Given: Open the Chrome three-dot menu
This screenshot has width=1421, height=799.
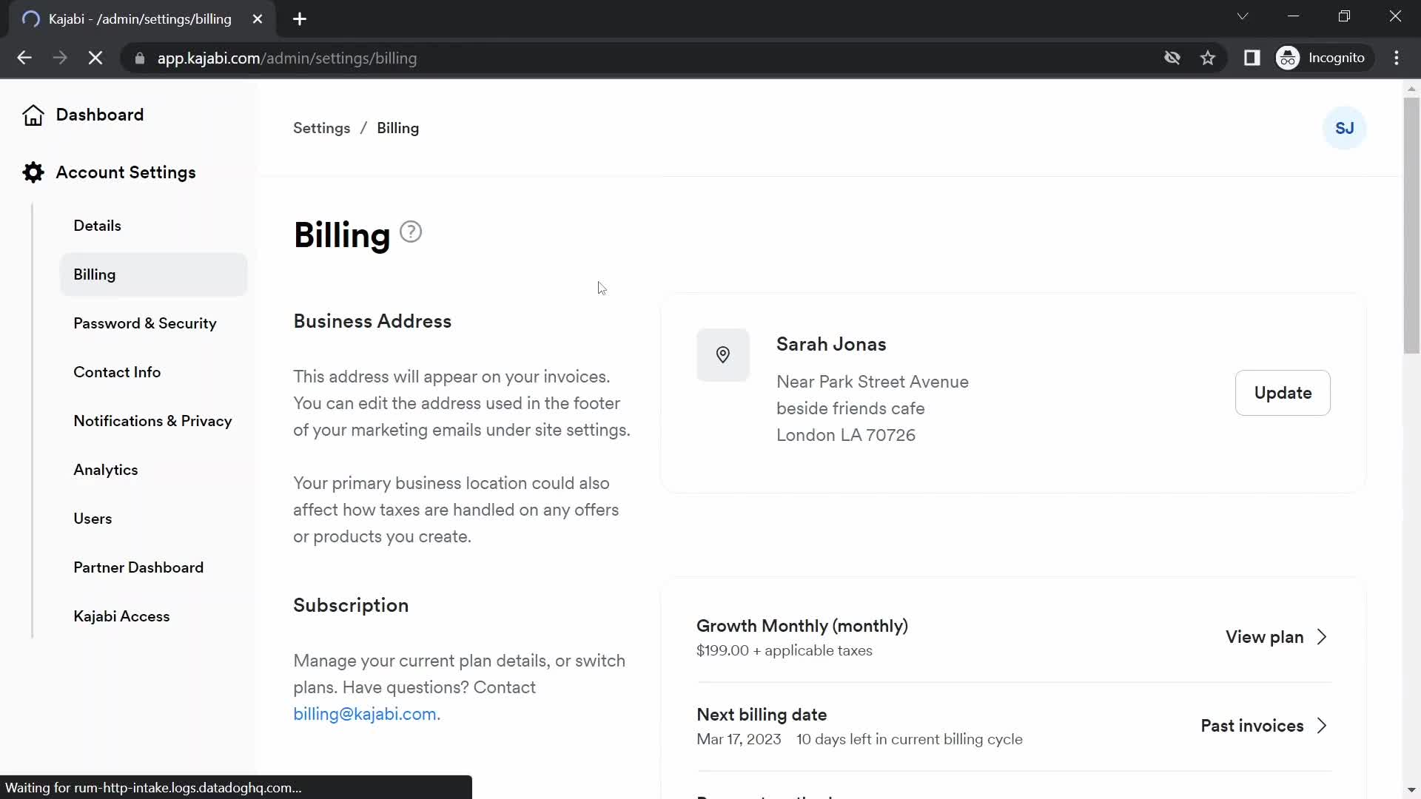Looking at the screenshot, I should pos(1397,58).
